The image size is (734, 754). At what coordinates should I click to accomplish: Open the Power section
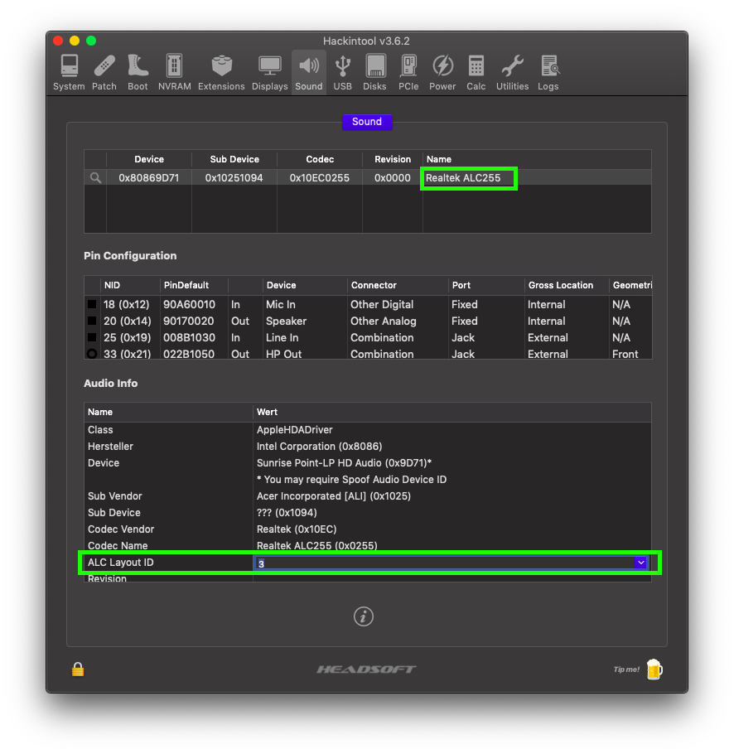click(442, 72)
